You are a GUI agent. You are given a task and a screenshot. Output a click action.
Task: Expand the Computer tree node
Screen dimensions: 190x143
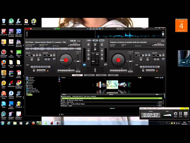26,77
